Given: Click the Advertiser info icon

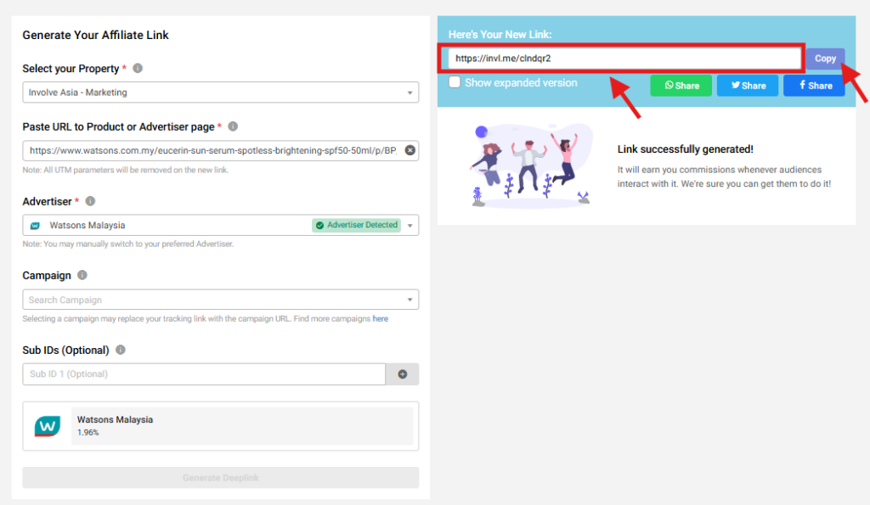Looking at the screenshot, I should (90, 201).
